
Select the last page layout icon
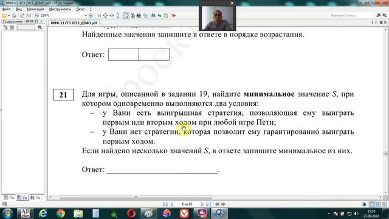click(385, 204)
